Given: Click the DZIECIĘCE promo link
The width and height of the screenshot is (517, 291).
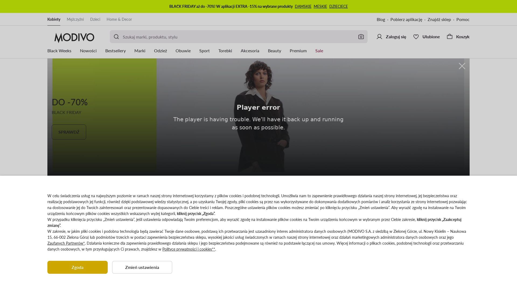Looking at the screenshot, I should tap(338, 6).
